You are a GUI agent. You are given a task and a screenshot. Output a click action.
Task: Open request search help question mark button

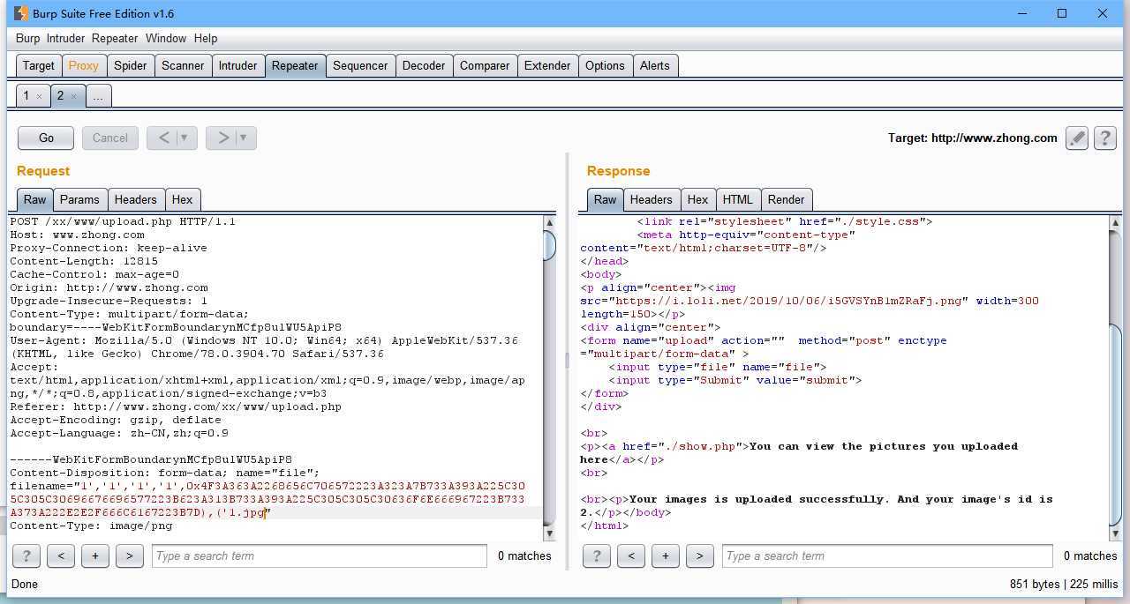click(x=26, y=556)
